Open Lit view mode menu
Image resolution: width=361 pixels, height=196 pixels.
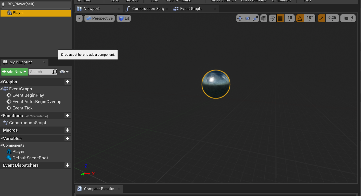coord(124,18)
